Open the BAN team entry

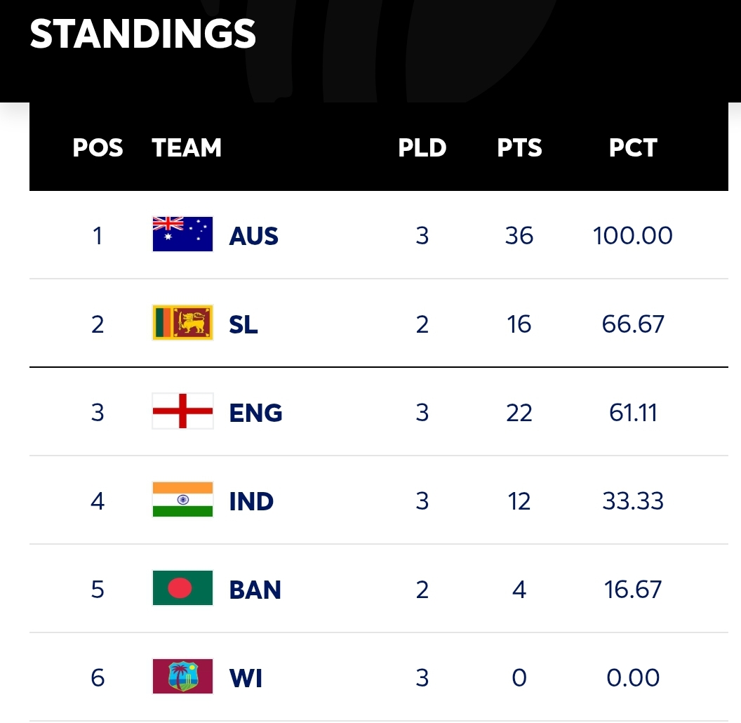pos(255,590)
